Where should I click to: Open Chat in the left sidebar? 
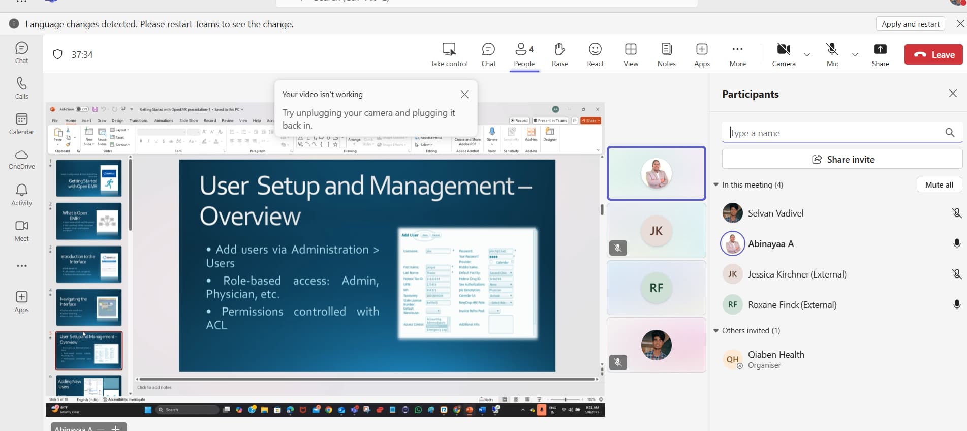(x=21, y=53)
